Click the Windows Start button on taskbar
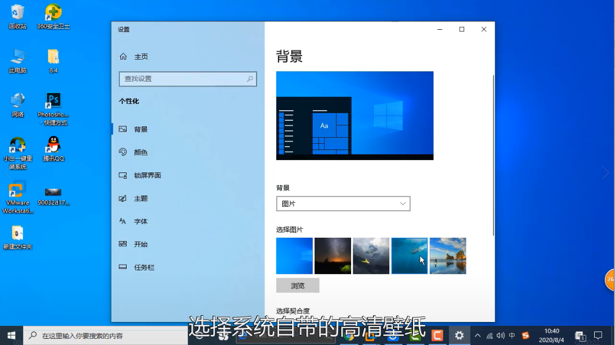615x345 pixels. coord(11,335)
